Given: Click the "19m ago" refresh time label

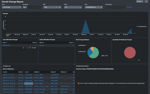Looking at the screenshot, I should click(34, 48).
